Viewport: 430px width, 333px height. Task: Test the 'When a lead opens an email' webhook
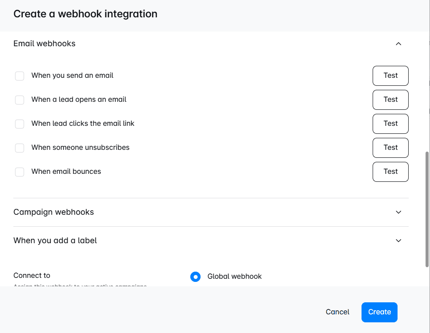point(390,100)
